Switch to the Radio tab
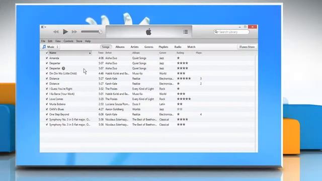 [x=178, y=47]
